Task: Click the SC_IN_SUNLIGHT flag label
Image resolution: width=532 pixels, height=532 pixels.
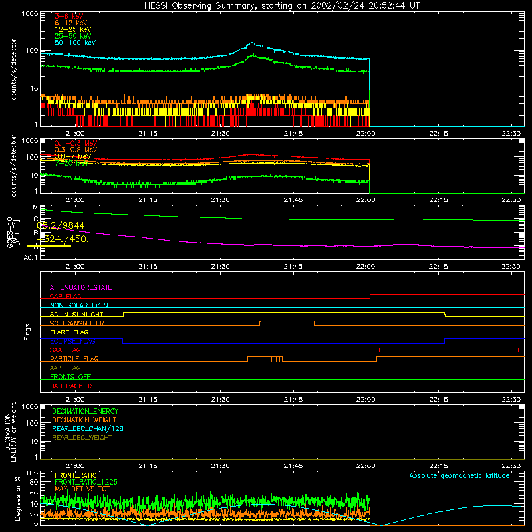Action: pyautogui.click(x=76, y=314)
